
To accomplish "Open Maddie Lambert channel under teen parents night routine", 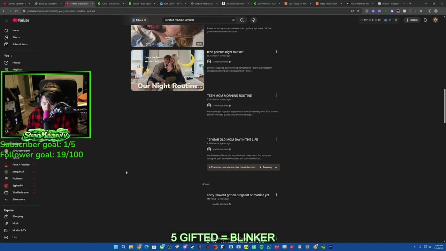I will click(220, 62).
